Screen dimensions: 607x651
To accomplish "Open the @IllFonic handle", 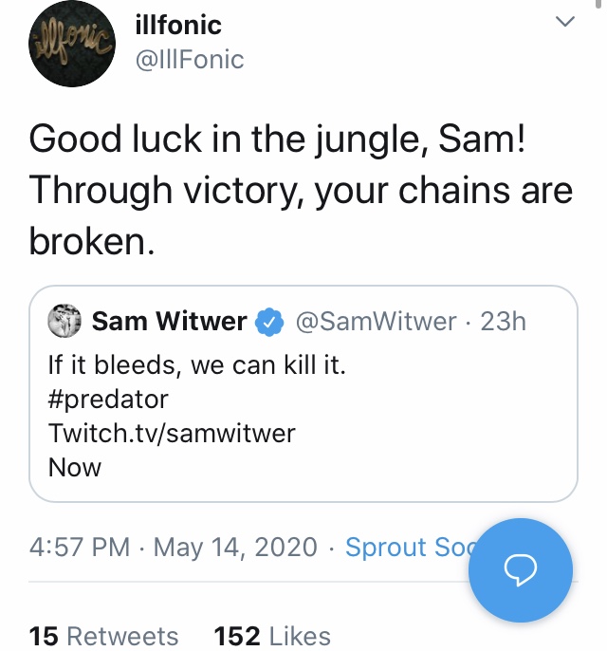I will 191,60.
